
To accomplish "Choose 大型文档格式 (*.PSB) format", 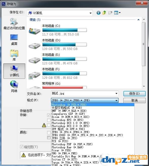I will click(x=93, y=108).
